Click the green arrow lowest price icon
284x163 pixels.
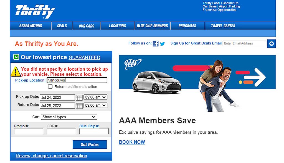(x=16, y=57)
